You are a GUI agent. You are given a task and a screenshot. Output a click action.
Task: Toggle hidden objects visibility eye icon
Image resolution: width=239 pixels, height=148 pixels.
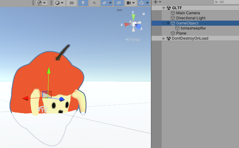coord(119,3)
